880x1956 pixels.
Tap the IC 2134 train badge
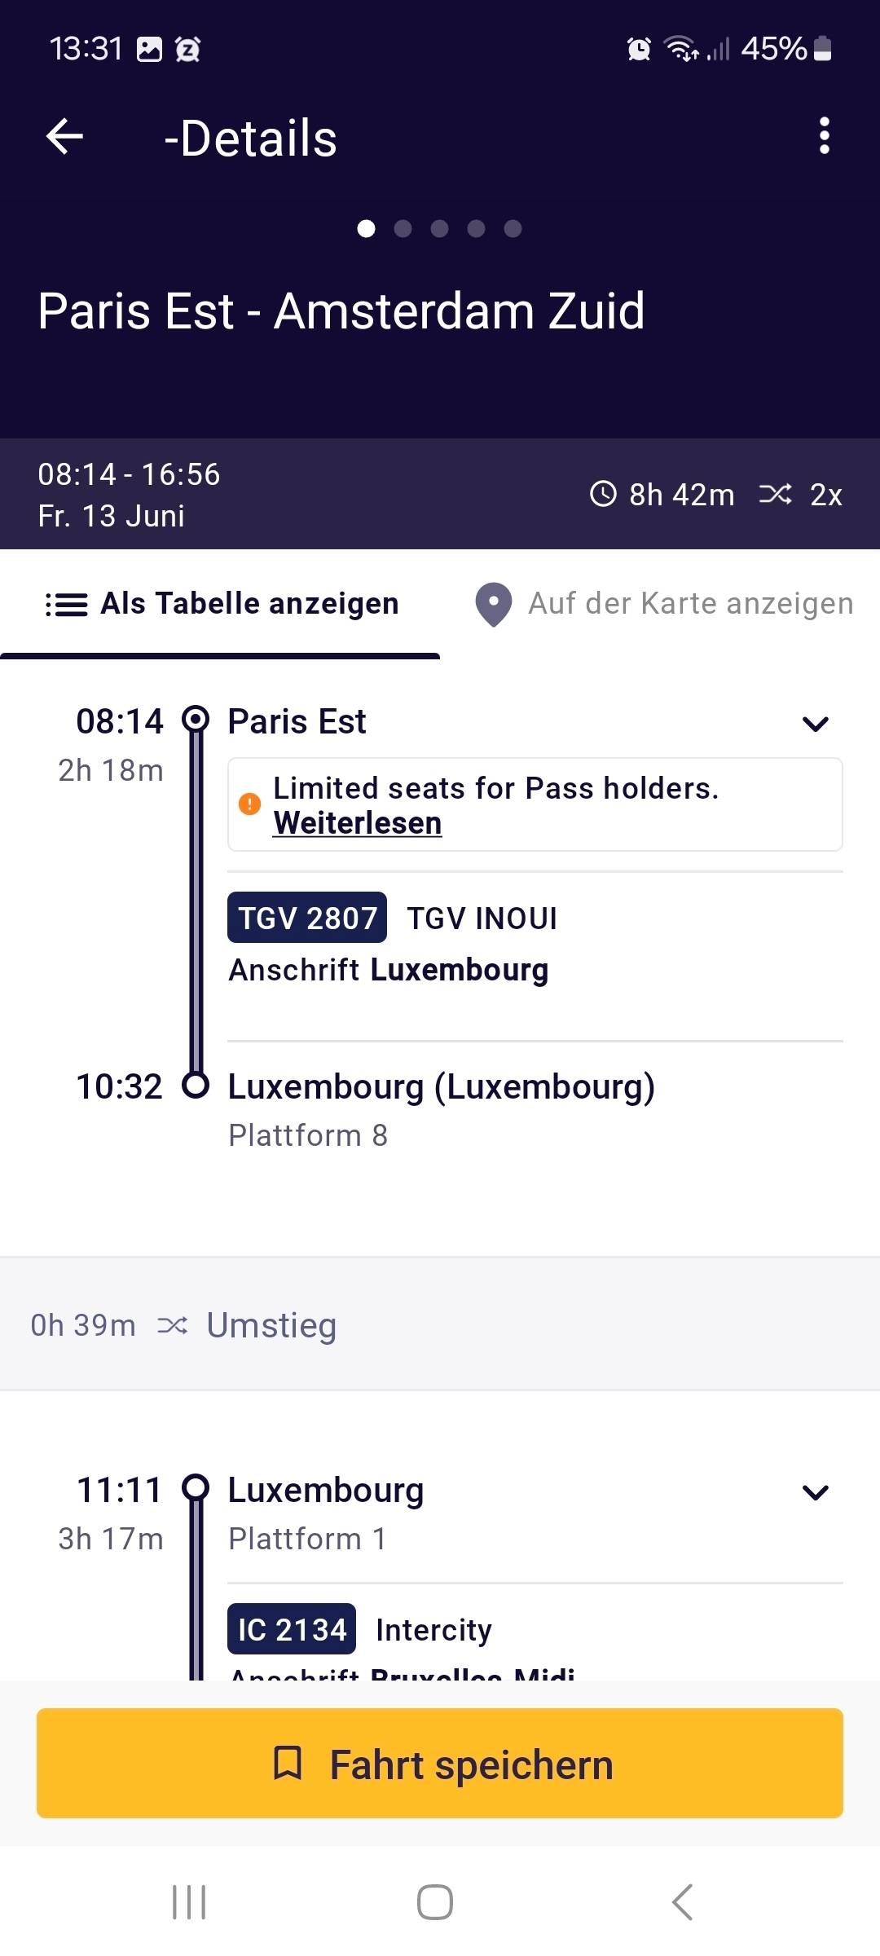coord(292,1629)
